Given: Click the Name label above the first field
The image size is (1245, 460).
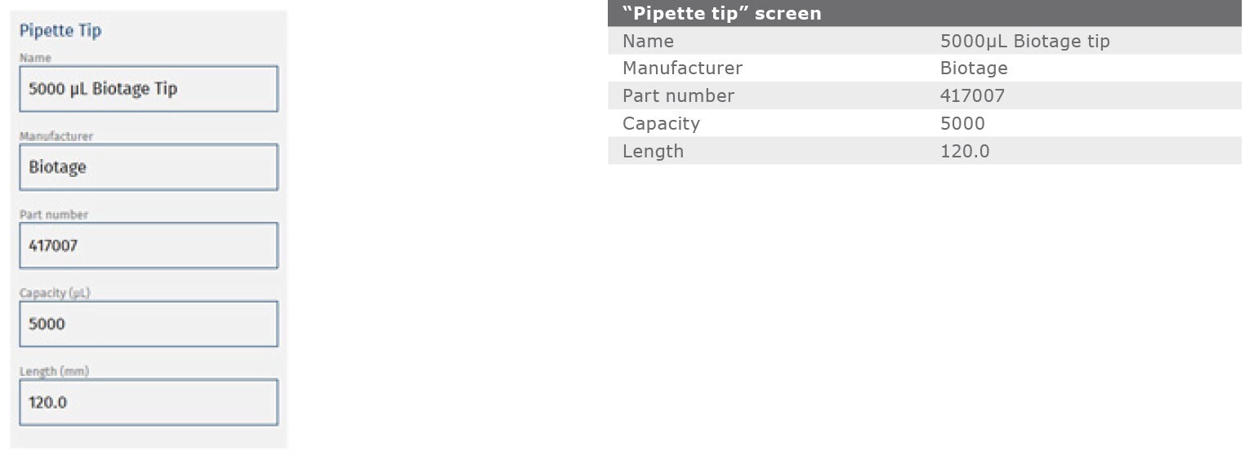Looking at the screenshot, I should click(35, 58).
